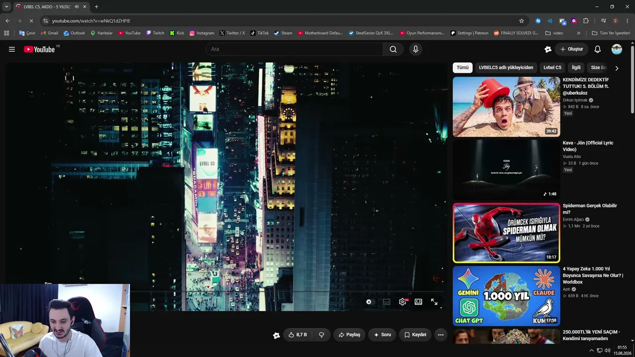Expand the video bookmarks folder
This screenshot has height=357, width=635.
(x=554, y=33)
